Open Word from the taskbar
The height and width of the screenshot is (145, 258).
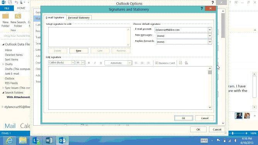click(x=49, y=140)
